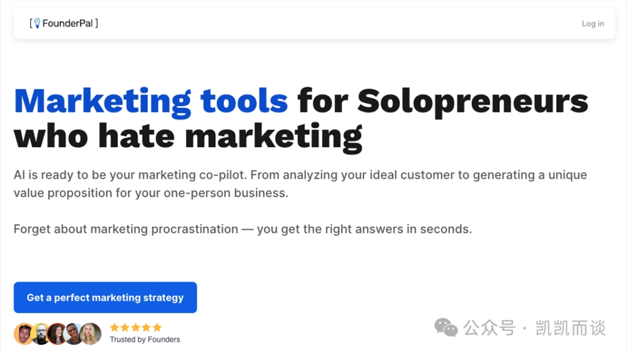Open the Log in link
Screen dimensions: 627x353
pyautogui.click(x=593, y=24)
